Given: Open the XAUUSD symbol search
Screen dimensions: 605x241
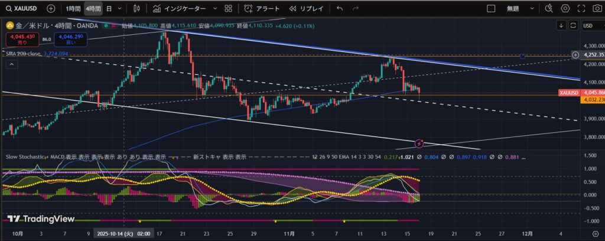Looking at the screenshot, I should tap(24, 9).
